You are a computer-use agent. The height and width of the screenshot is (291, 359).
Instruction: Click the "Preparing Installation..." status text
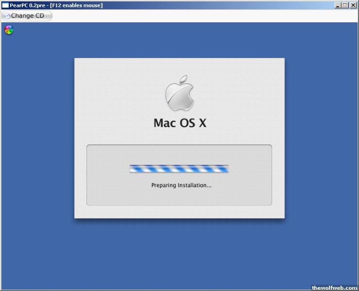coord(181,185)
